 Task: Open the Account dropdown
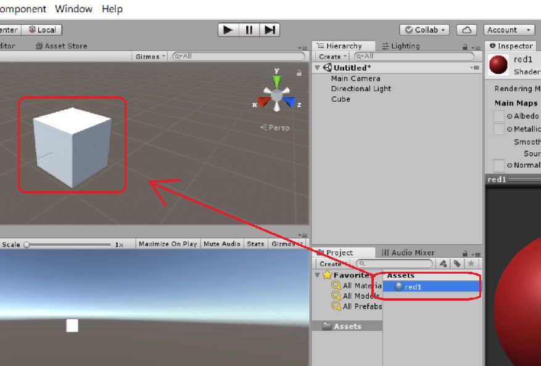point(509,30)
